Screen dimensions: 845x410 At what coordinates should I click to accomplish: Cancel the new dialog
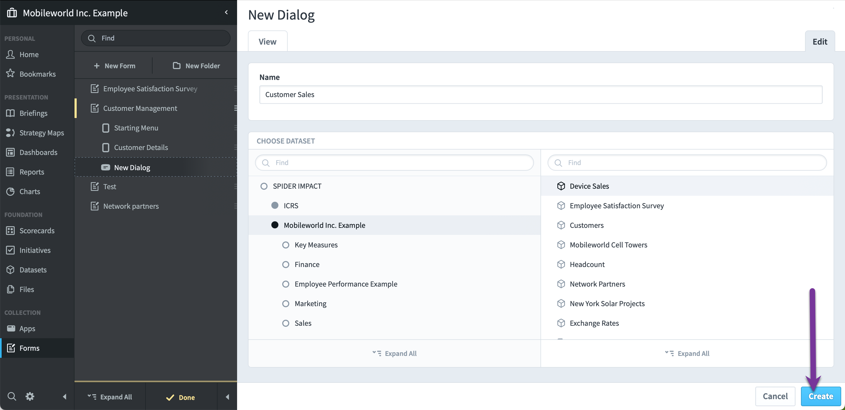pyautogui.click(x=775, y=396)
